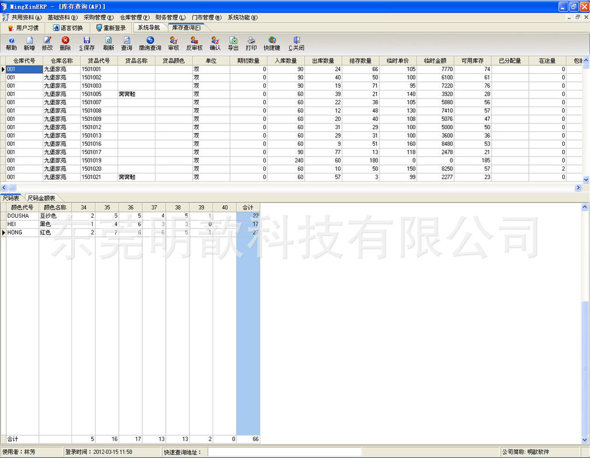The width and height of the screenshot is (590, 458).
Task: Click horizontal scrollbar right arrow
Action: point(578,187)
